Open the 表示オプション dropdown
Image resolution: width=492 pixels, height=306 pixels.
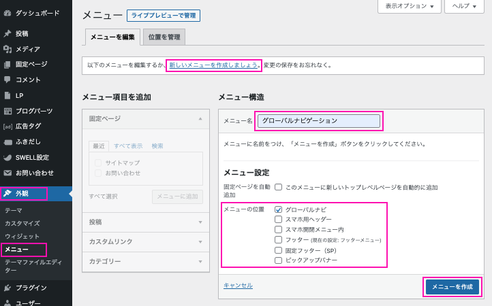click(x=409, y=6)
